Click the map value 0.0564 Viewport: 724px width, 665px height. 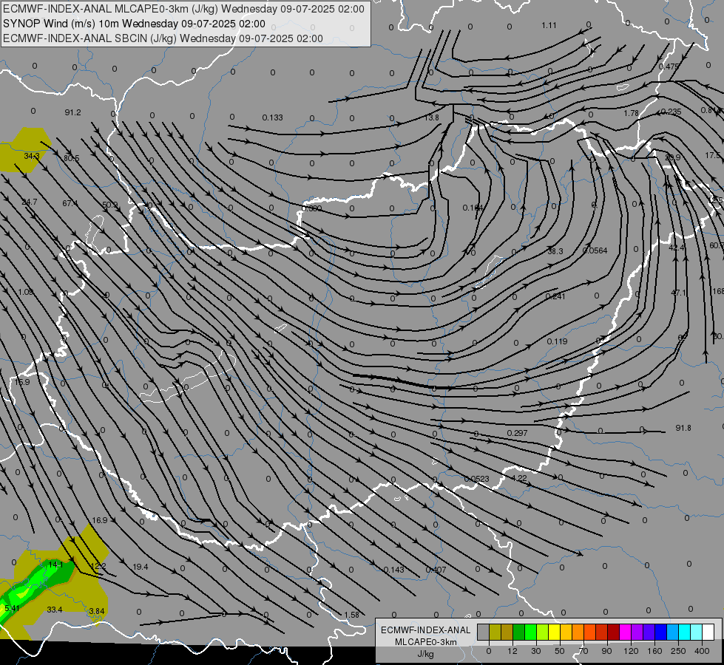coord(595,250)
